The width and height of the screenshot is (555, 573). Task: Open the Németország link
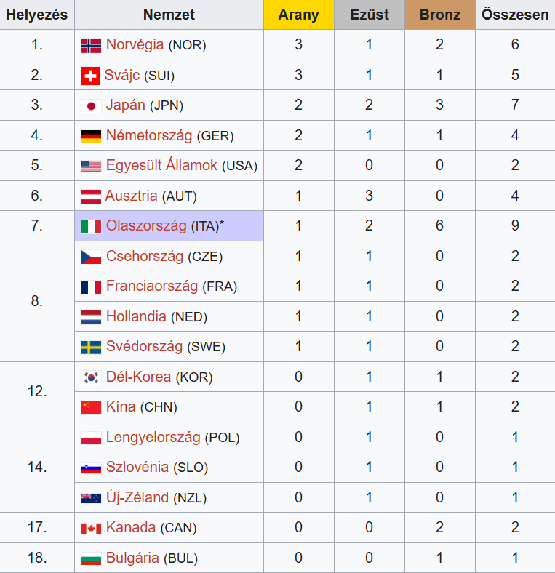click(x=149, y=136)
